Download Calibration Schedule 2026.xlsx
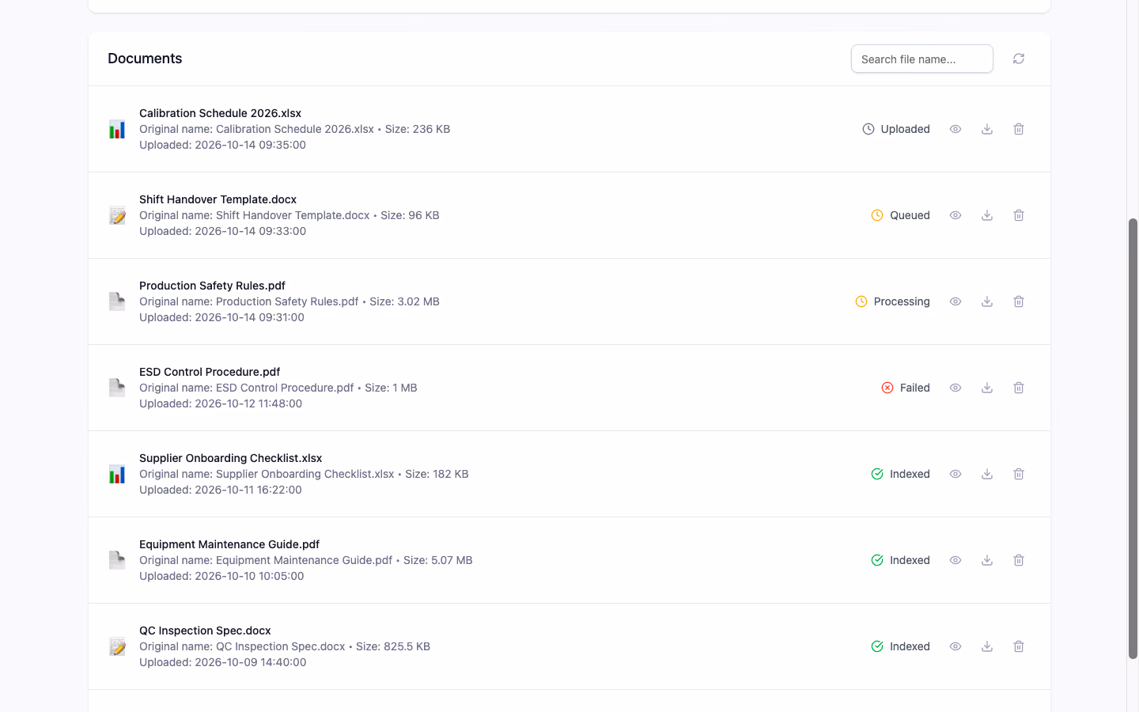 [987, 129]
